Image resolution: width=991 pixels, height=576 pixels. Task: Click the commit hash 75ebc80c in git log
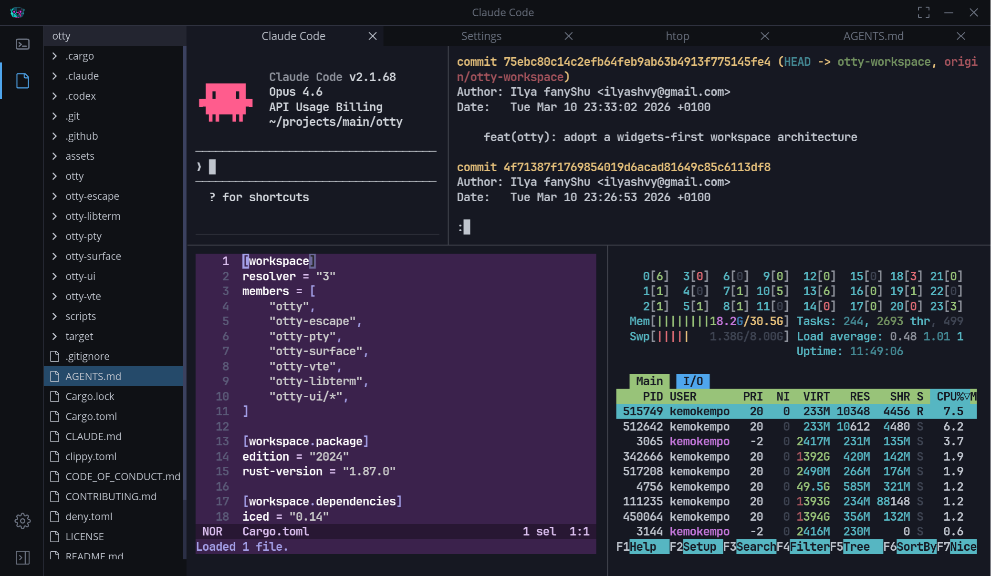coord(637,62)
